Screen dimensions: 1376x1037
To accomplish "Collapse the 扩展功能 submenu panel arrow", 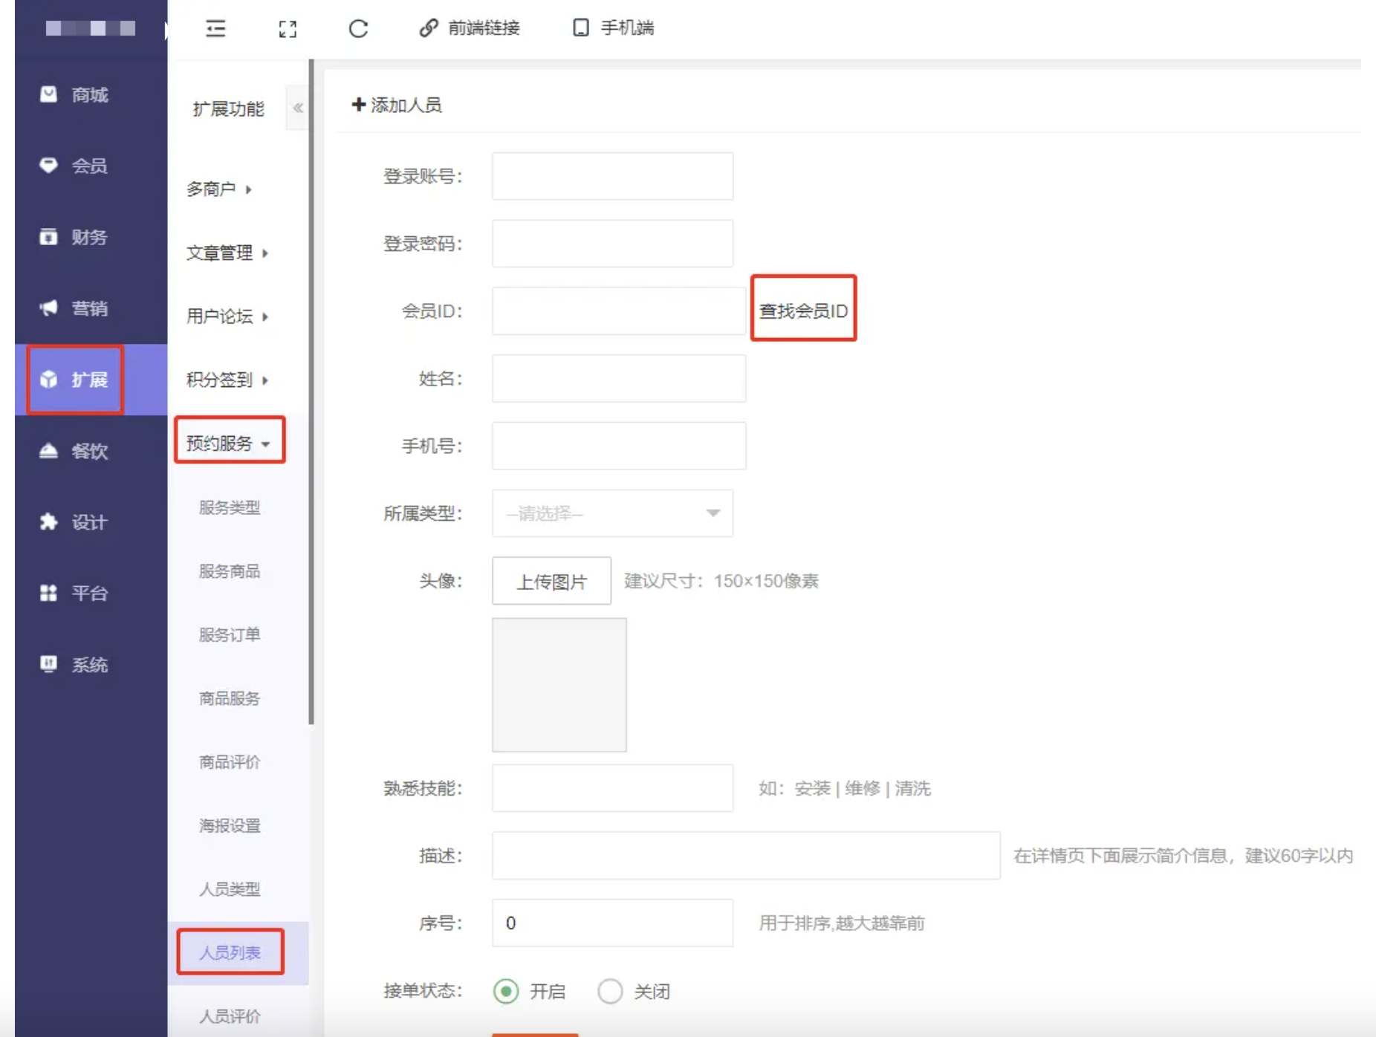I will (x=297, y=108).
